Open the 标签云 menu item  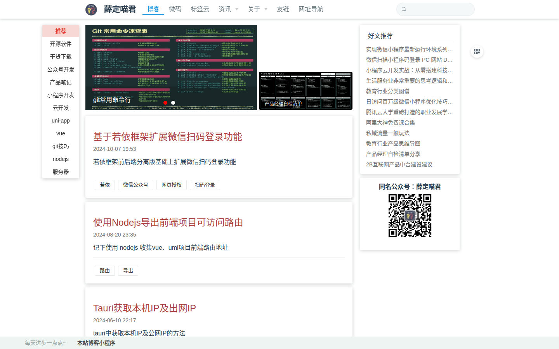click(x=200, y=9)
